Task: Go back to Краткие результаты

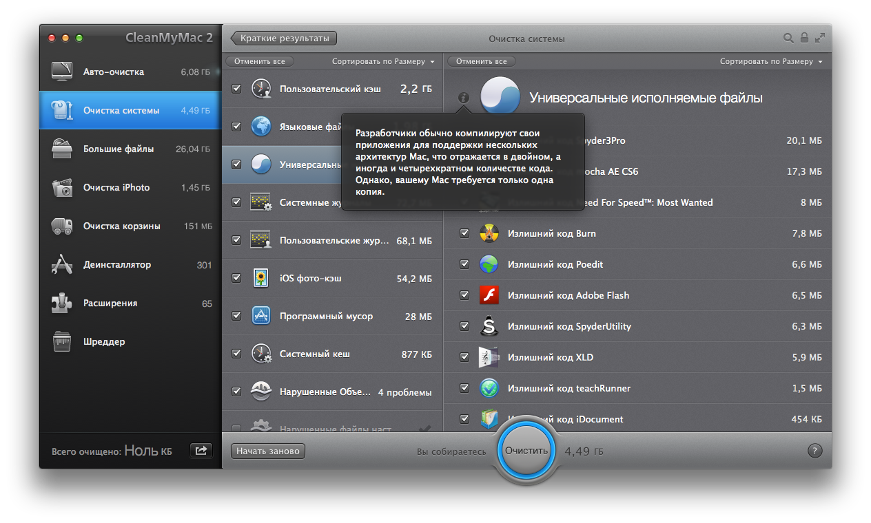Action: [284, 38]
